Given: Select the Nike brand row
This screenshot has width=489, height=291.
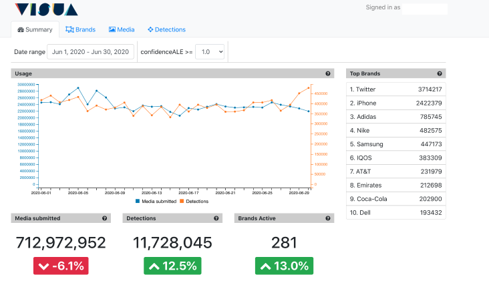Looking at the screenshot, I should click(395, 131).
